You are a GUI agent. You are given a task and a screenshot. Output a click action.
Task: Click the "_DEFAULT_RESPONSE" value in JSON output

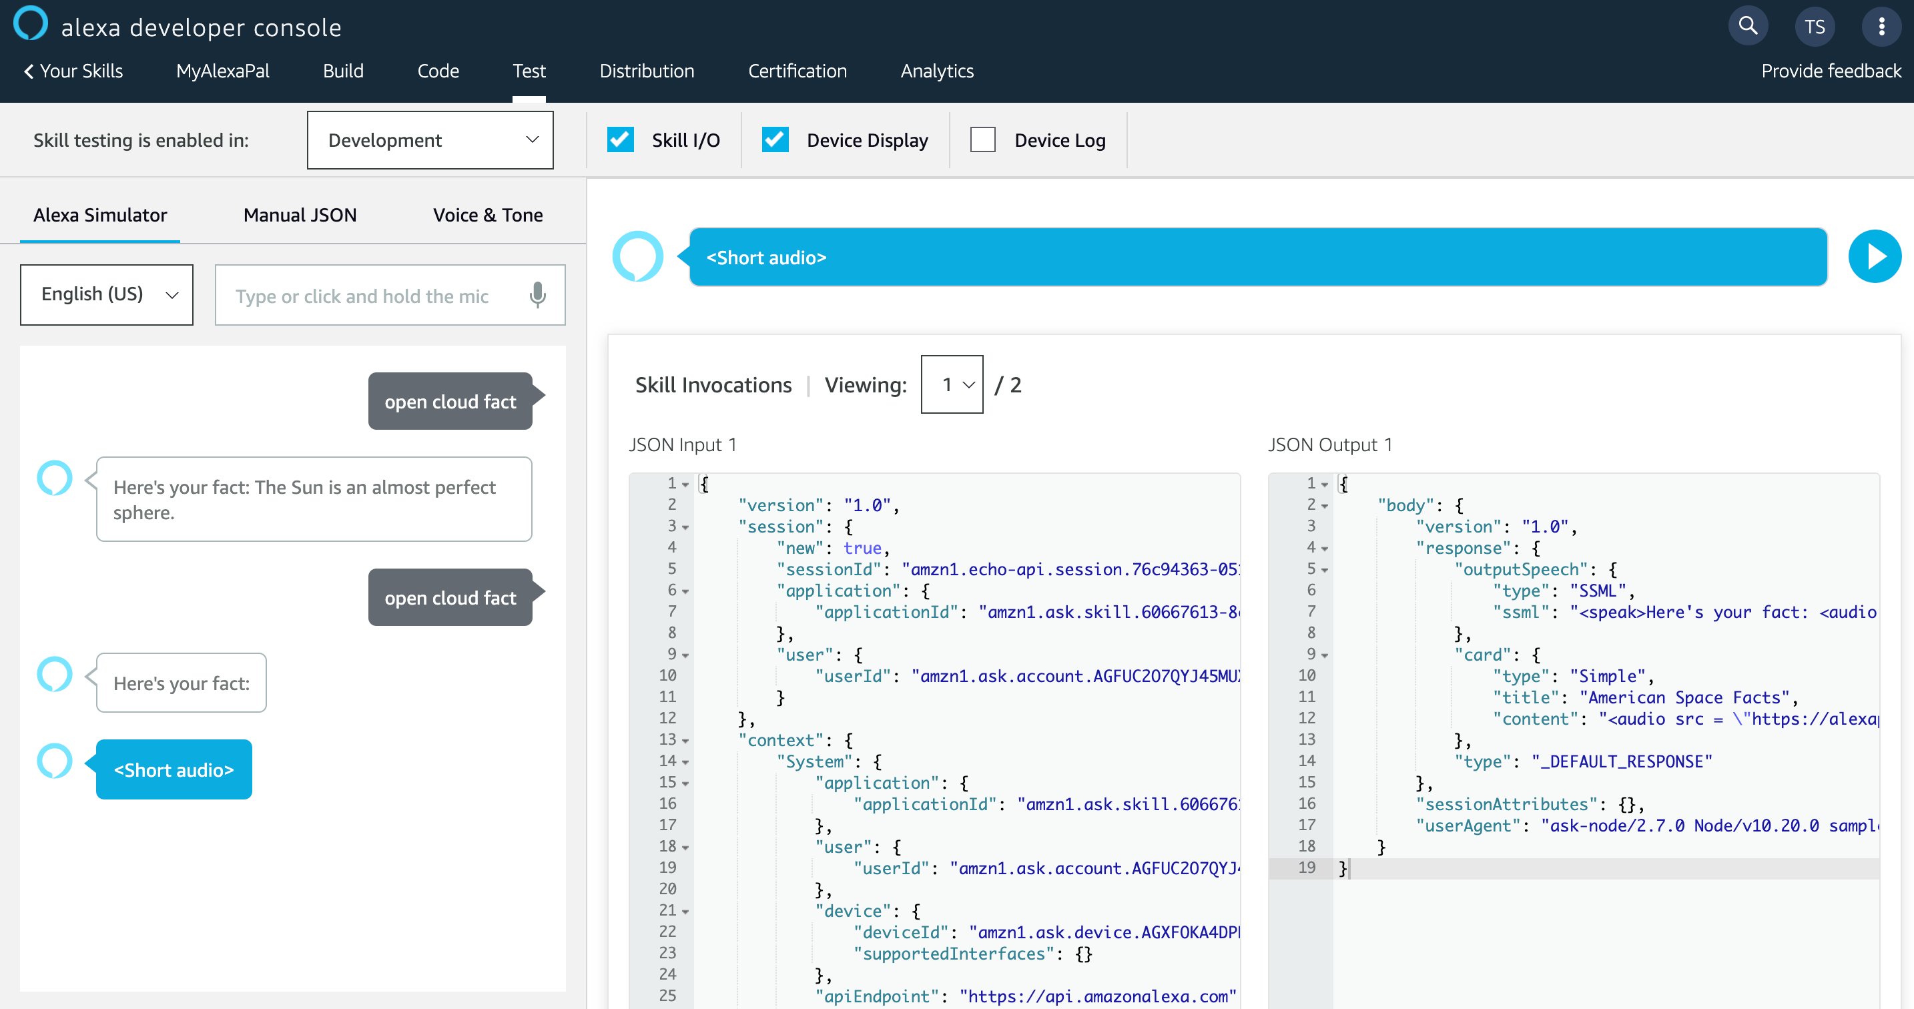click(1621, 761)
